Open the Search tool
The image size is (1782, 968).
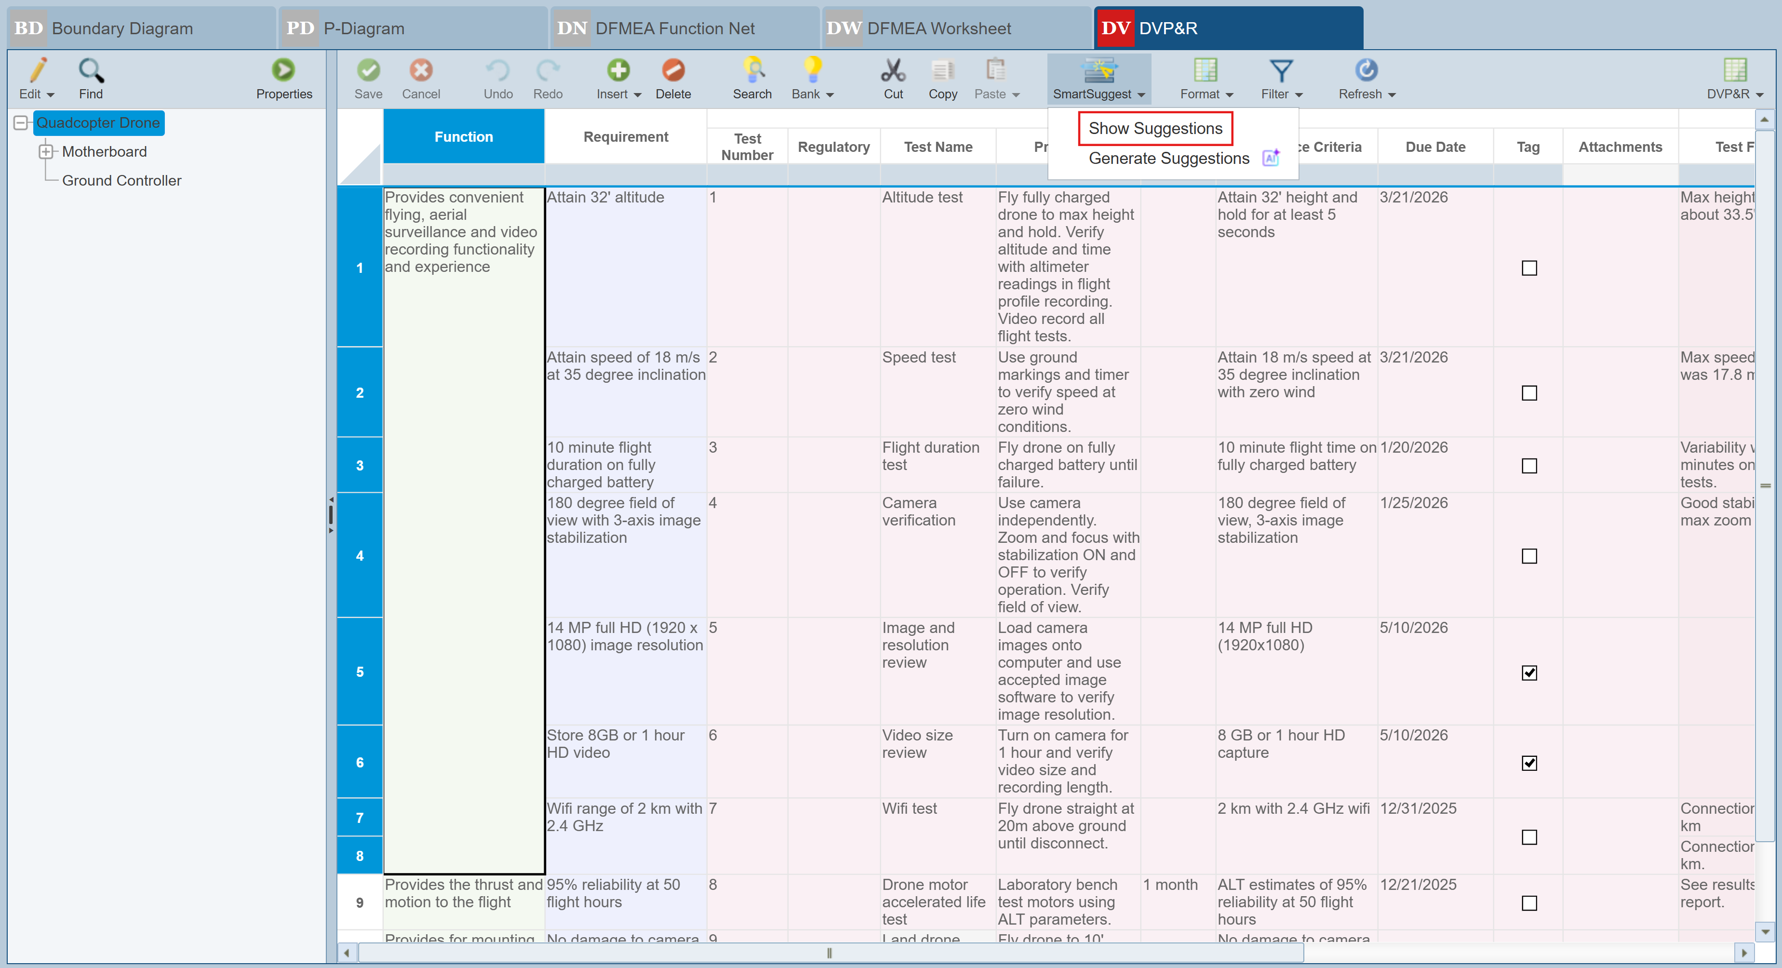pyautogui.click(x=752, y=70)
